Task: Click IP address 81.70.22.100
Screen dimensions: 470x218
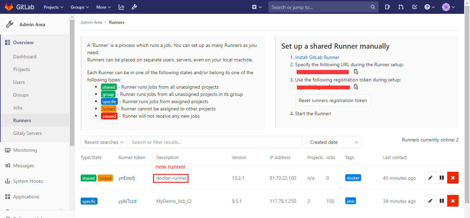Action: pos(283,178)
